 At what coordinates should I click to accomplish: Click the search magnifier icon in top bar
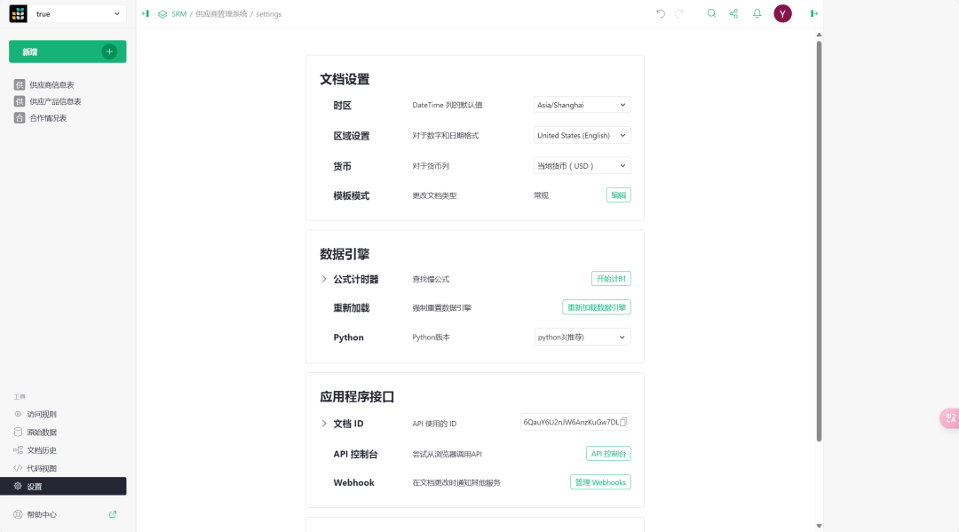click(x=711, y=13)
